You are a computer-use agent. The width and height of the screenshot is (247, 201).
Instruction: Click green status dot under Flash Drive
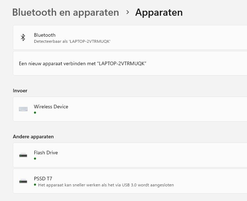pos(35,159)
